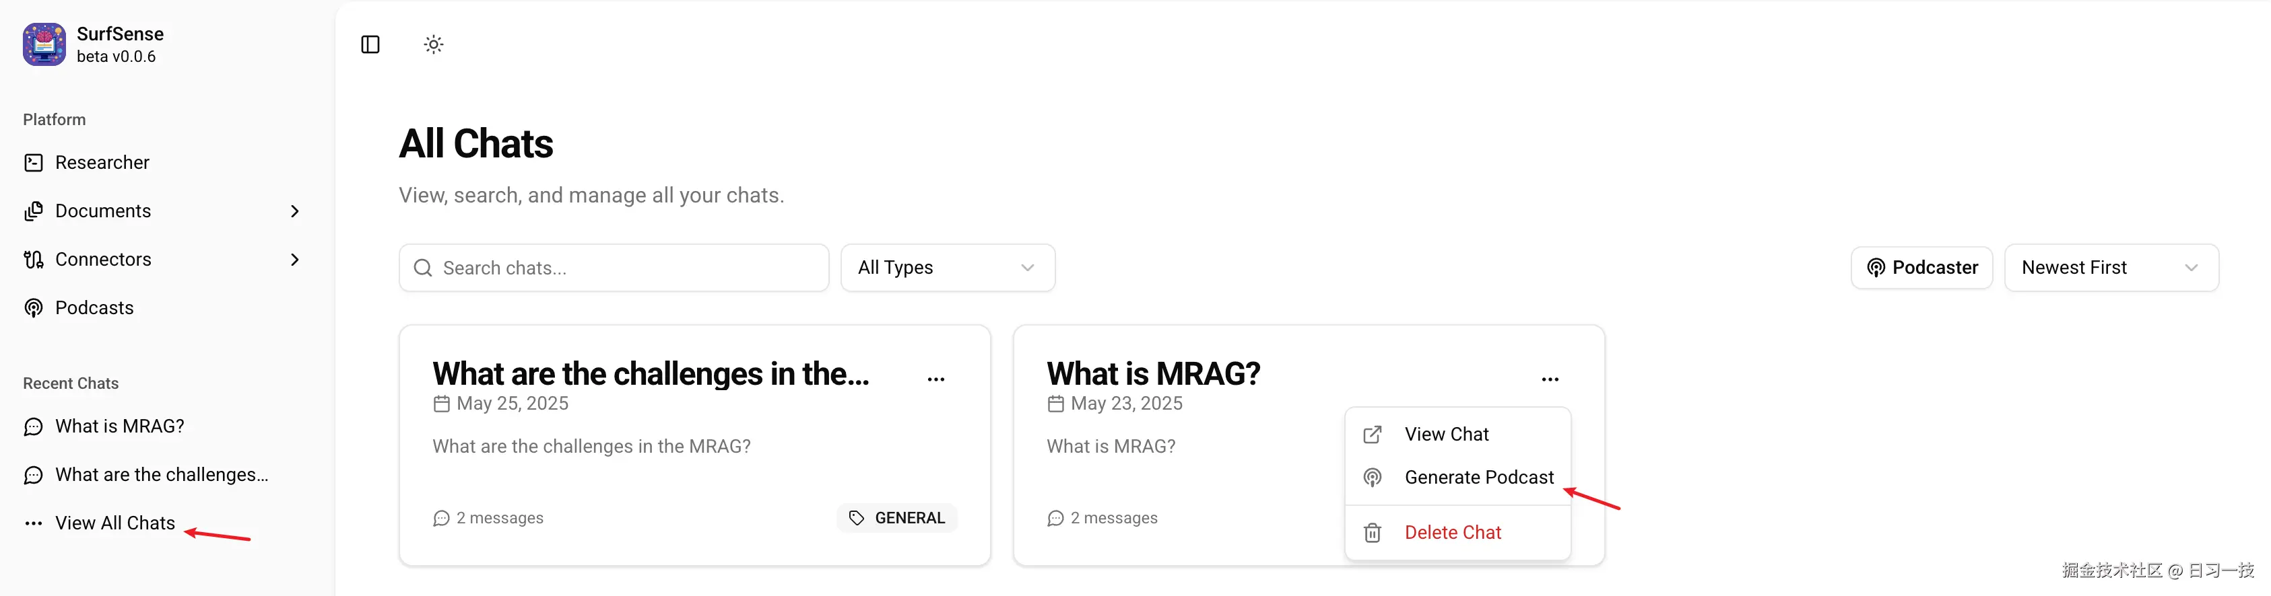
Task: Click View All Chats in sidebar
Action: (114, 524)
